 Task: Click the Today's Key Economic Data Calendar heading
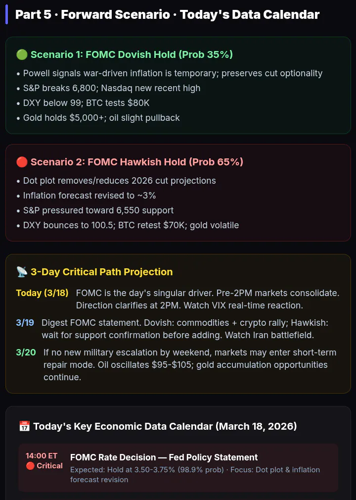(165, 426)
